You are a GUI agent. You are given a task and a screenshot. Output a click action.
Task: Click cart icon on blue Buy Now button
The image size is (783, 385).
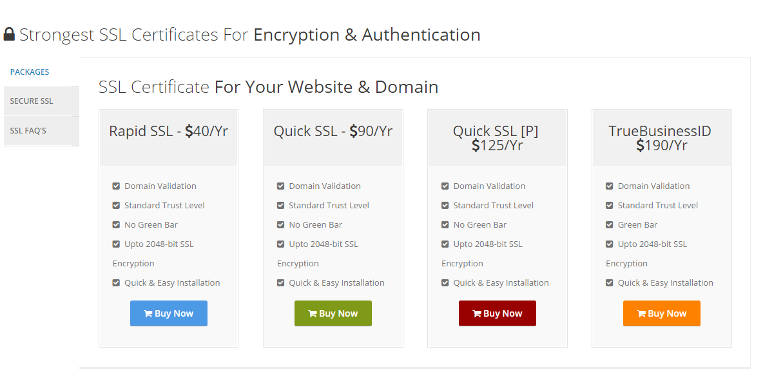[148, 314]
